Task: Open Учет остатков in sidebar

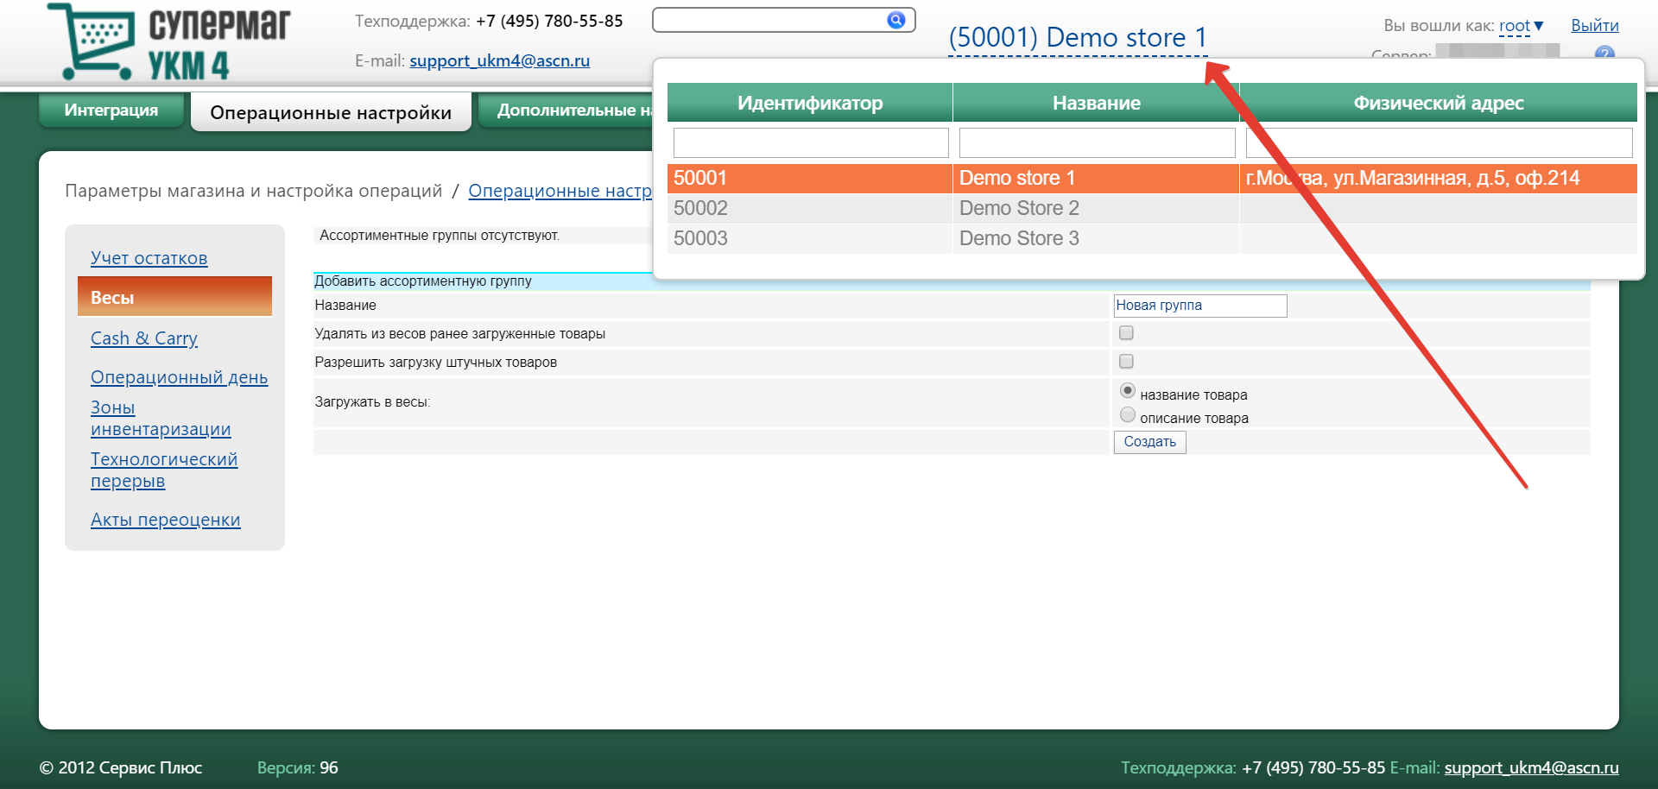Action: [x=149, y=258]
